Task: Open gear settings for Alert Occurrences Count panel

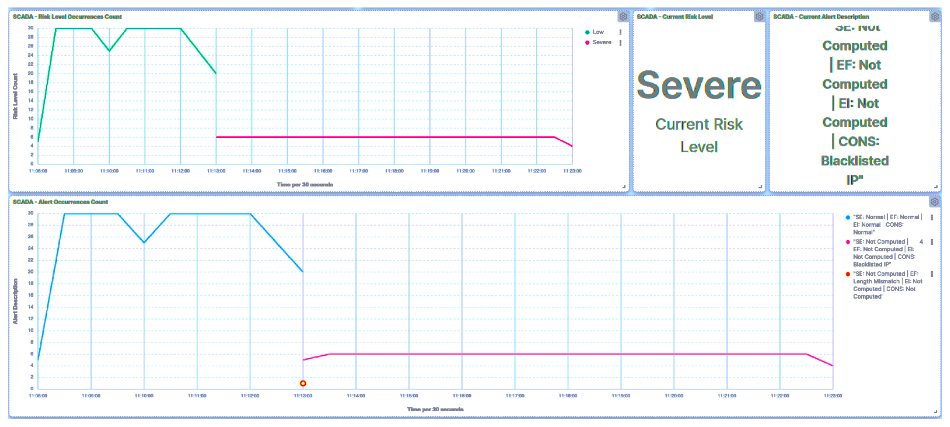Action: click(x=935, y=202)
